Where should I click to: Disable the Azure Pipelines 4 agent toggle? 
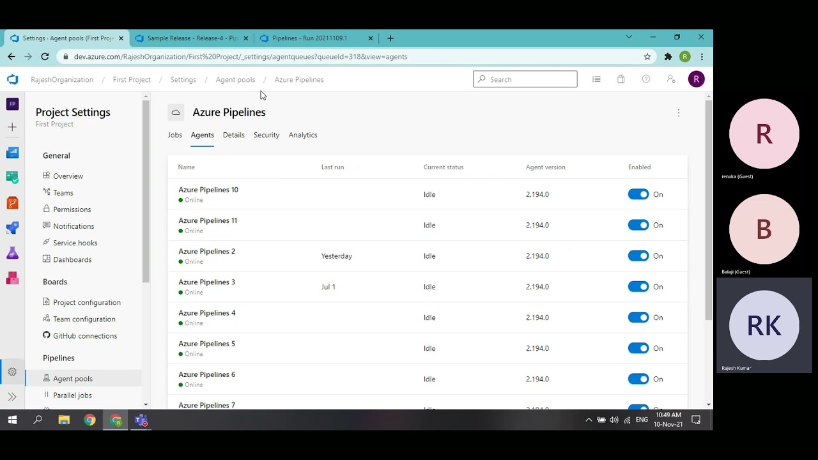click(638, 318)
